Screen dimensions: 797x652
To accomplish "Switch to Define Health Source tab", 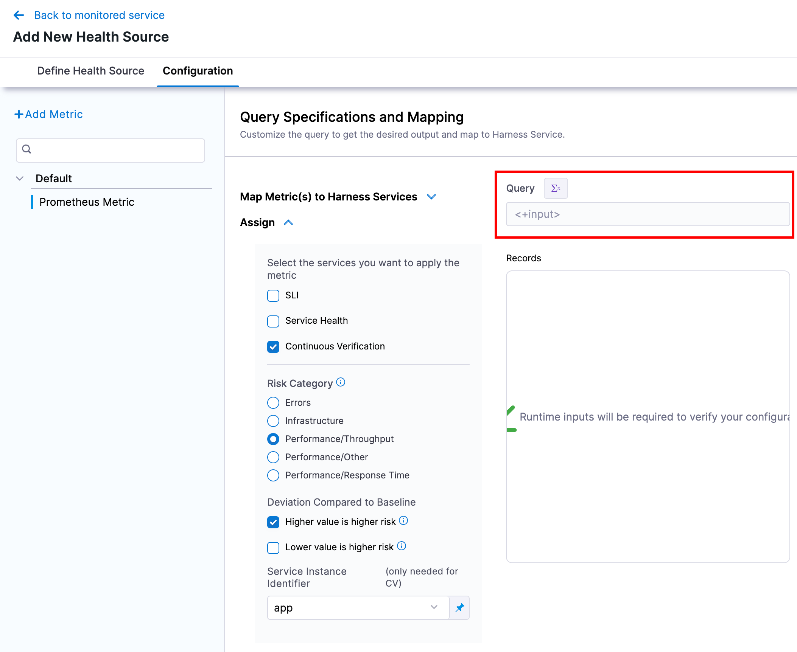I will pos(90,71).
